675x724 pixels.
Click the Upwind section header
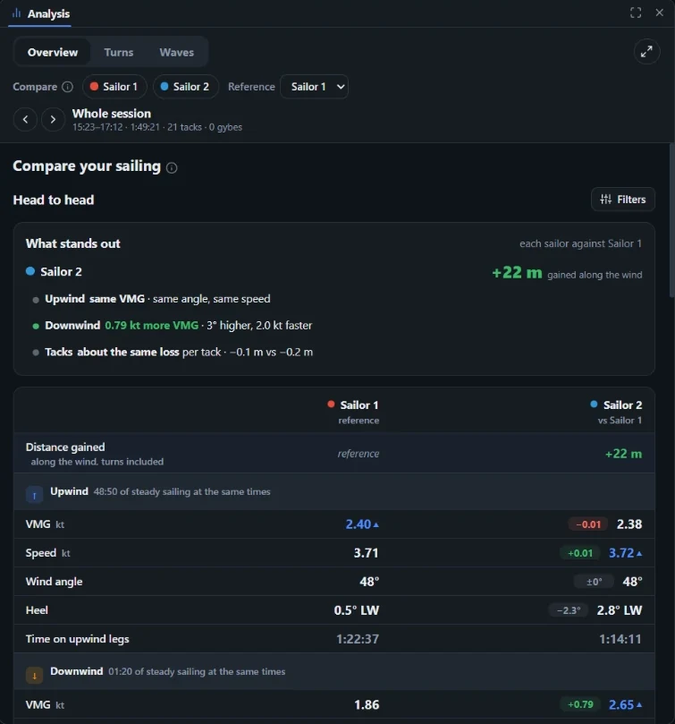coord(334,491)
